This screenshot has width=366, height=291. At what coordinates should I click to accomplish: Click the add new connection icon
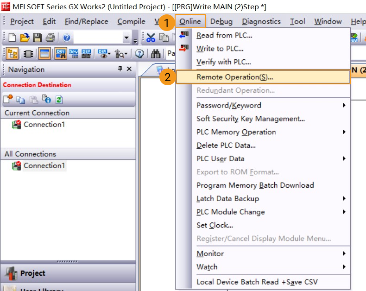(8, 99)
